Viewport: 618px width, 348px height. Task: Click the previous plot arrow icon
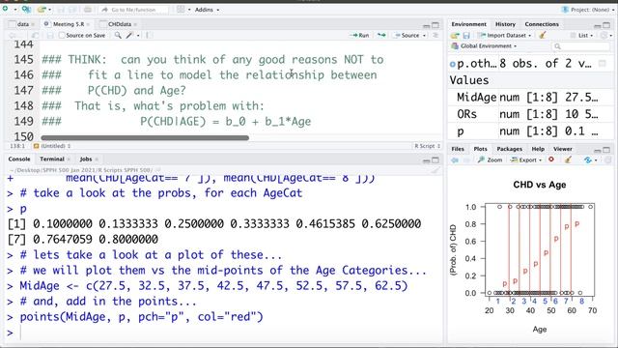click(x=455, y=159)
